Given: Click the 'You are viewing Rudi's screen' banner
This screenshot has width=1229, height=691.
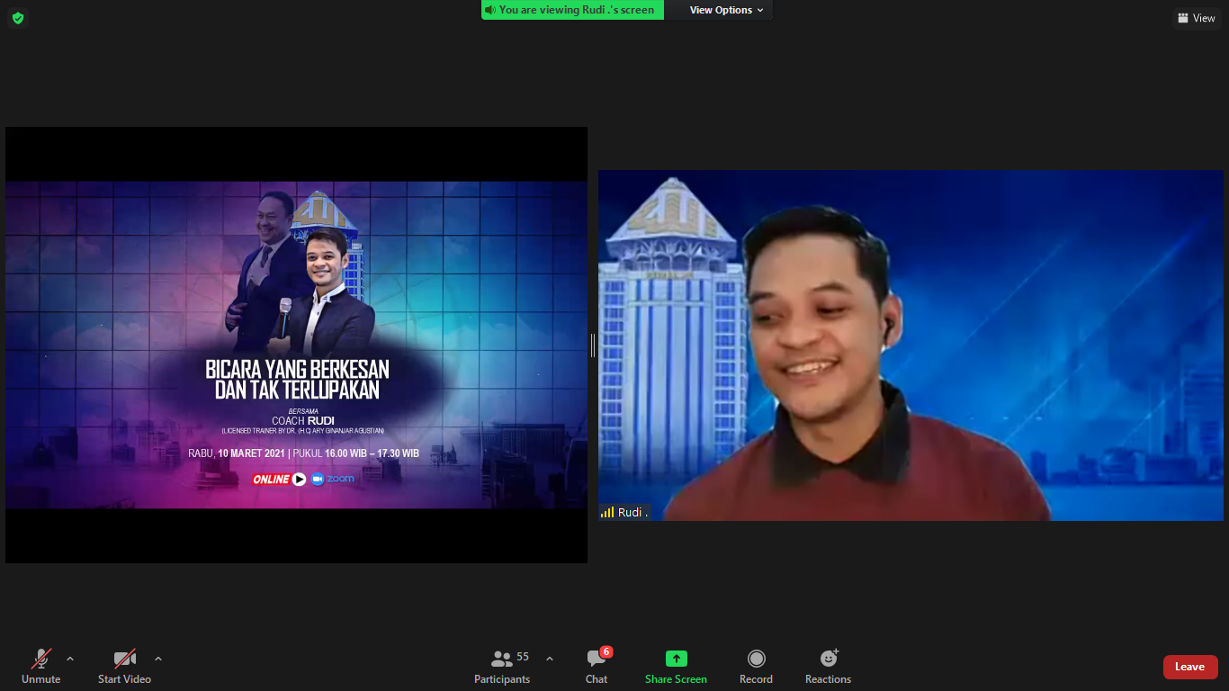Looking at the screenshot, I should [572, 10].
